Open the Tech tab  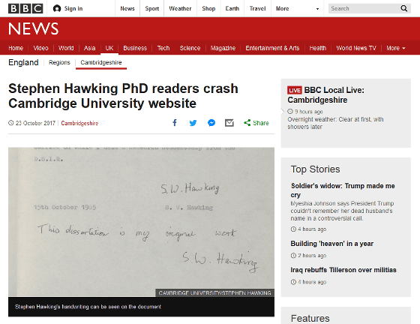163,48
